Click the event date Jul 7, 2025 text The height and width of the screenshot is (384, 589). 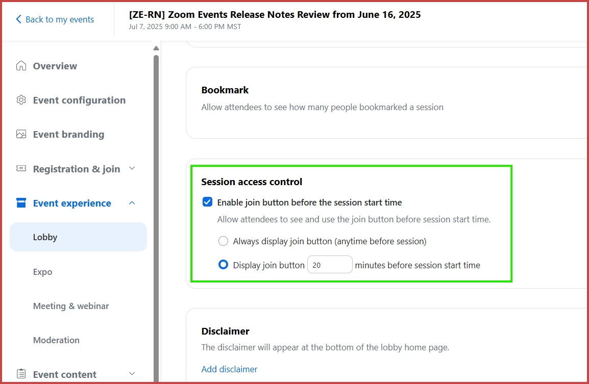pyautogui.click(x=185, y=27)
